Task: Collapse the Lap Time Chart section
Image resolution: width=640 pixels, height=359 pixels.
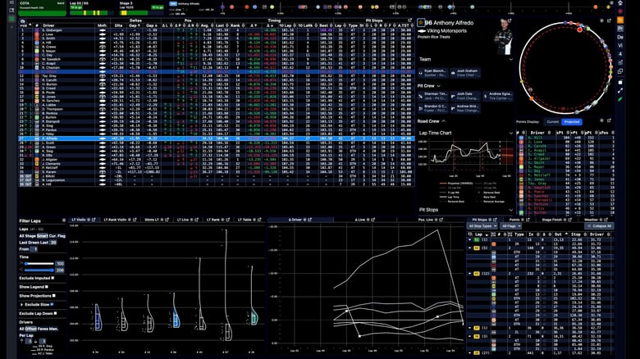Action: tap(510, 133)
